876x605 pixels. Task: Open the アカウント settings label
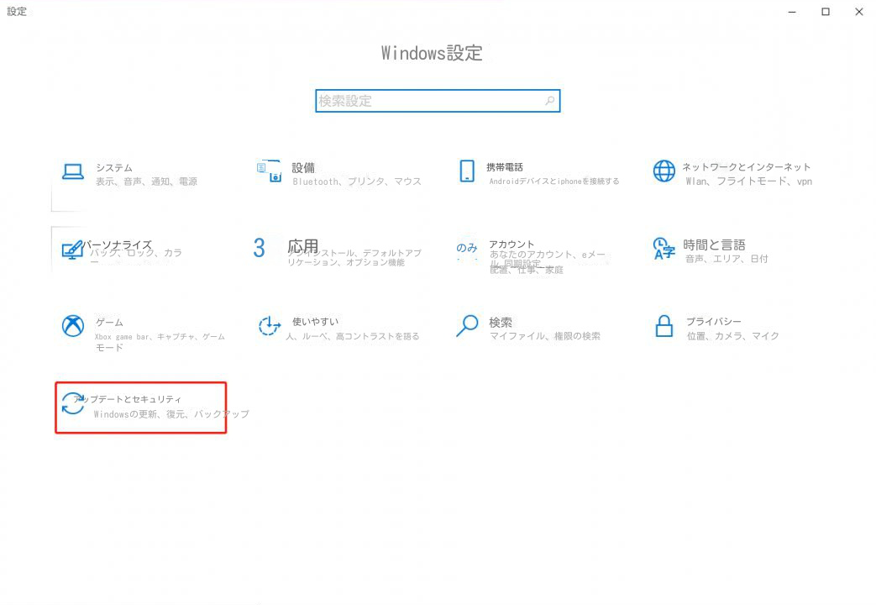click(x=511, y=245)
